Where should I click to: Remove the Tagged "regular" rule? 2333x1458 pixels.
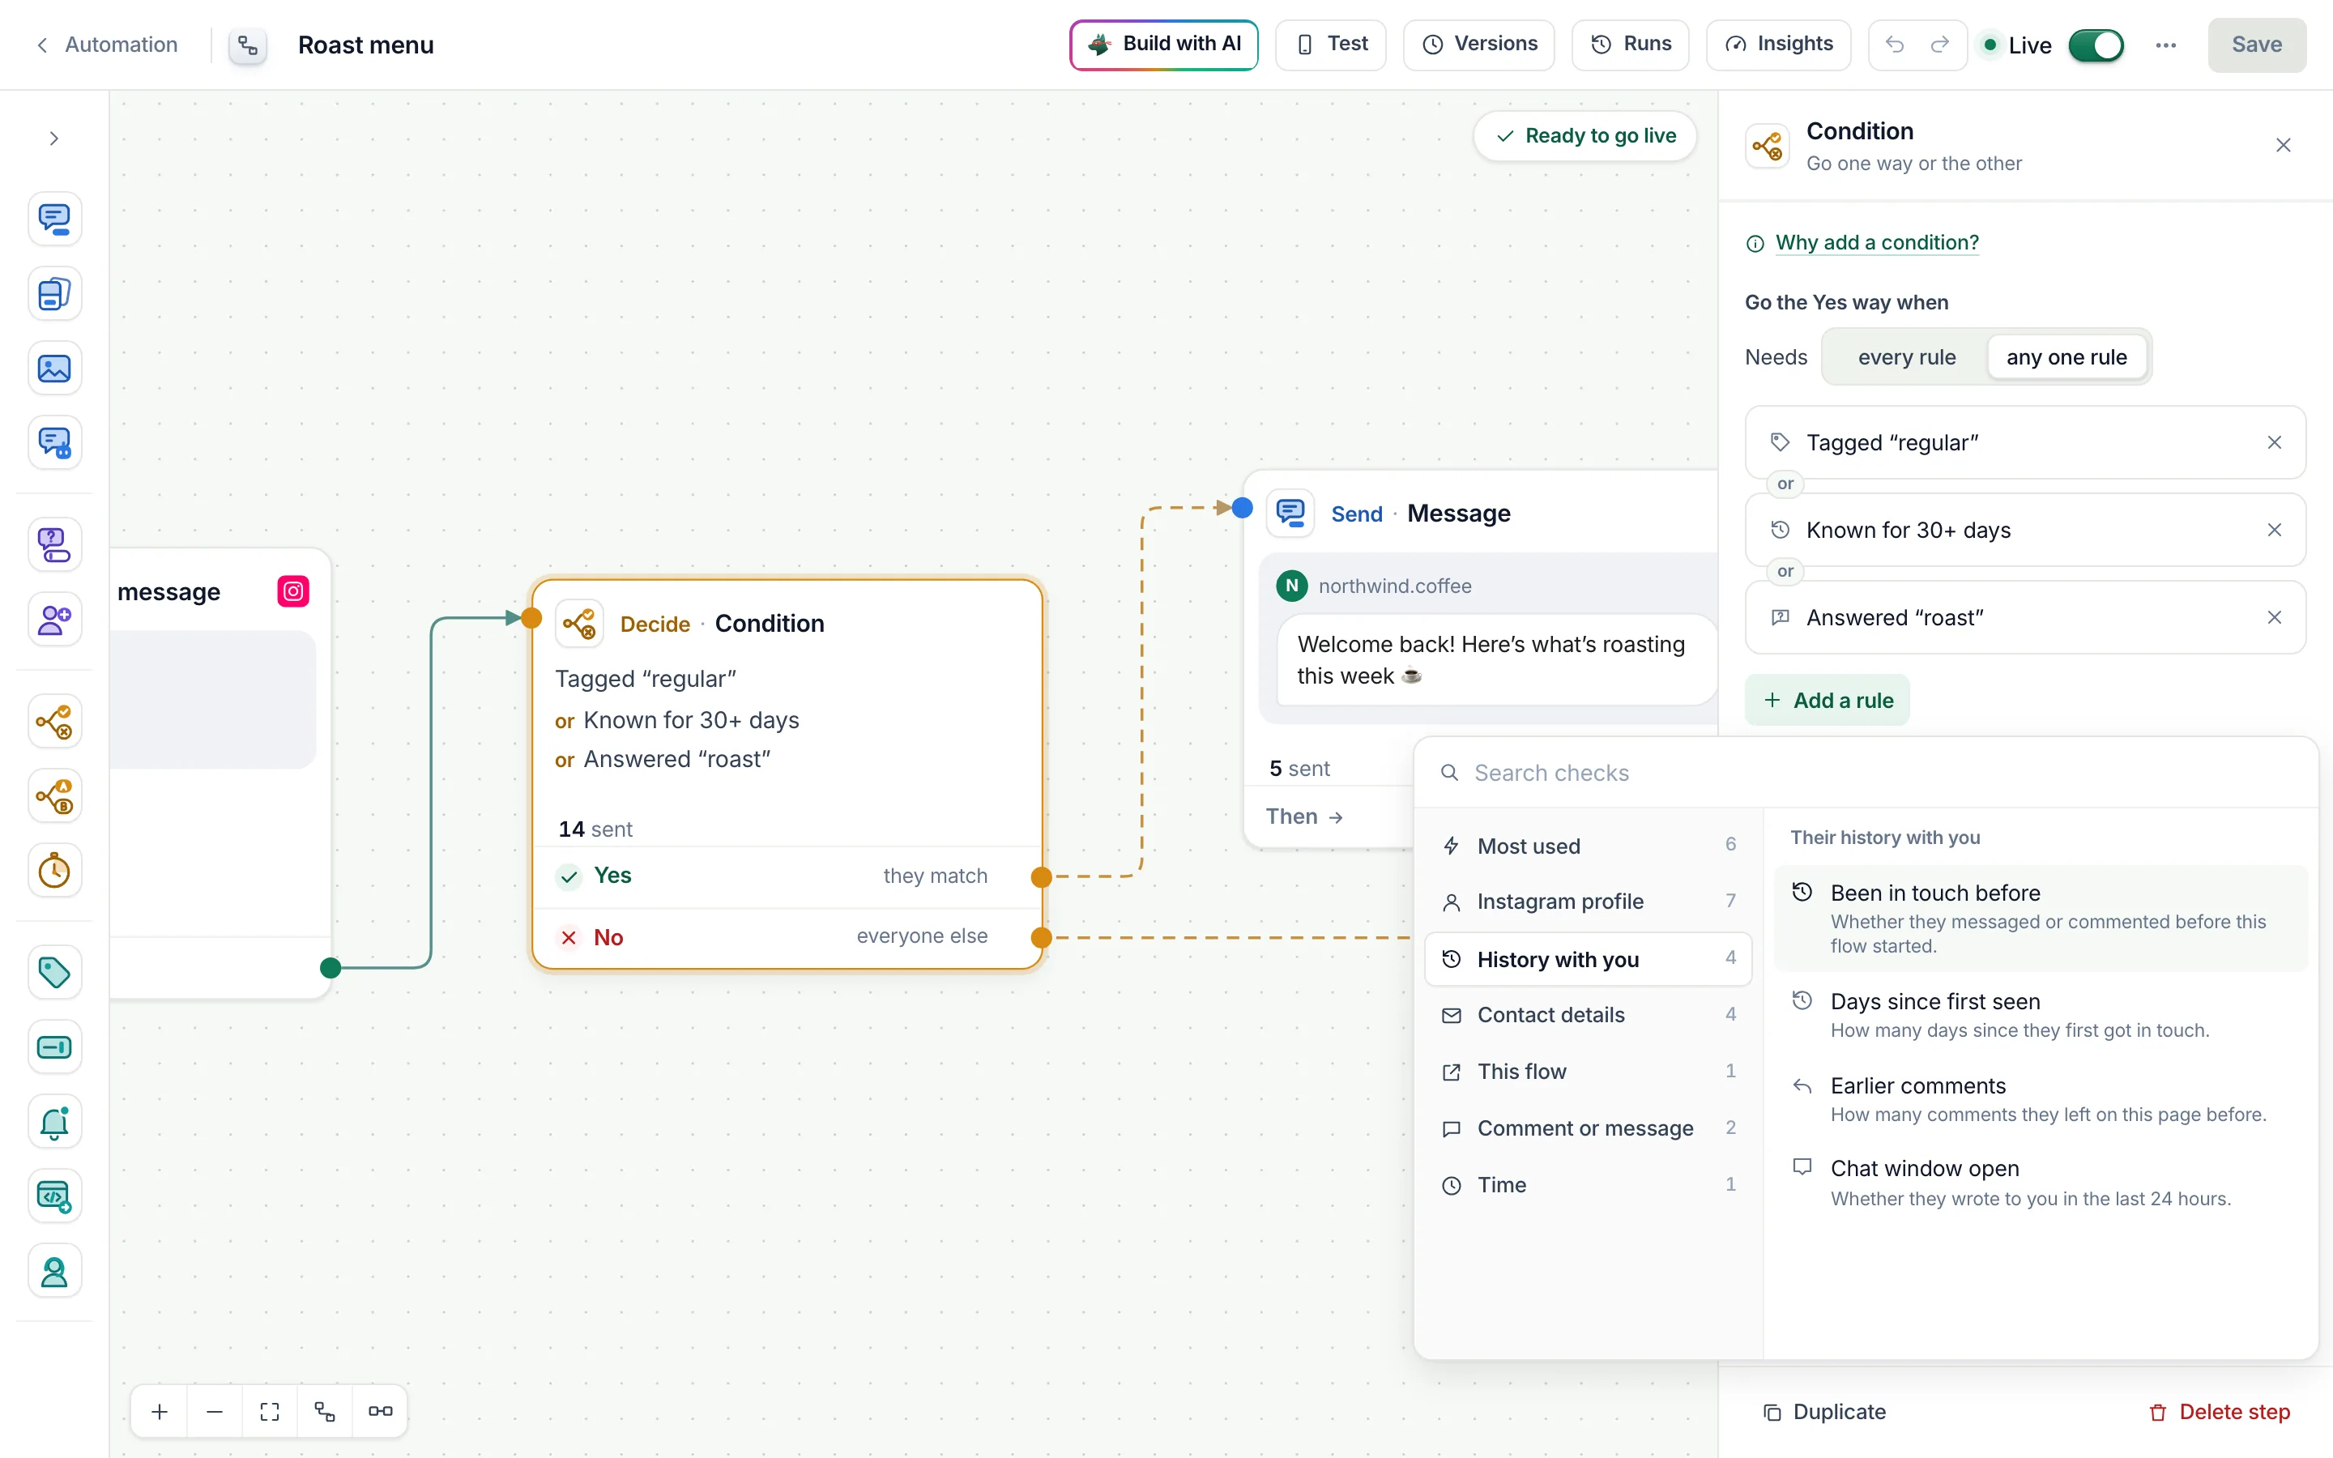click(x=2274, y=442)
